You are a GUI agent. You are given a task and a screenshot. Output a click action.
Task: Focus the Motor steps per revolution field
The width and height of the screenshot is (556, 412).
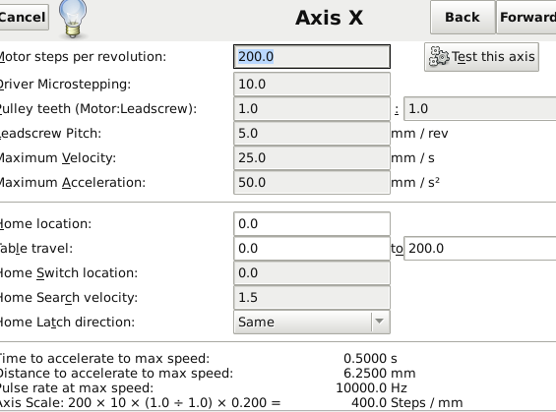(x=312, y=57)
